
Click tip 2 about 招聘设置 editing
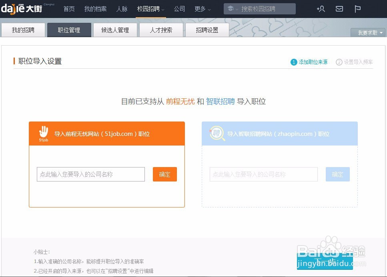(x=94, y=271)
